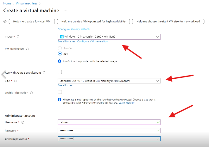Click the Administrator account heading text
The height and width of the screenshot is (147, 209).
pos(20,116)
